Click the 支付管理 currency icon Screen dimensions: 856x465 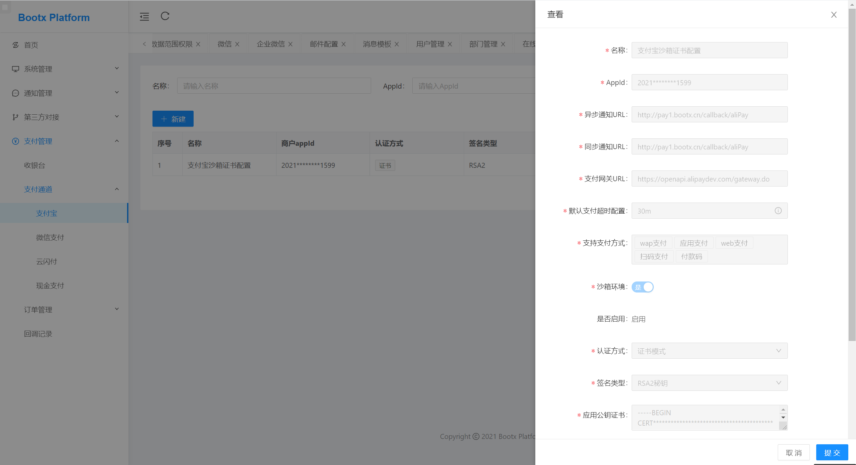15,141
